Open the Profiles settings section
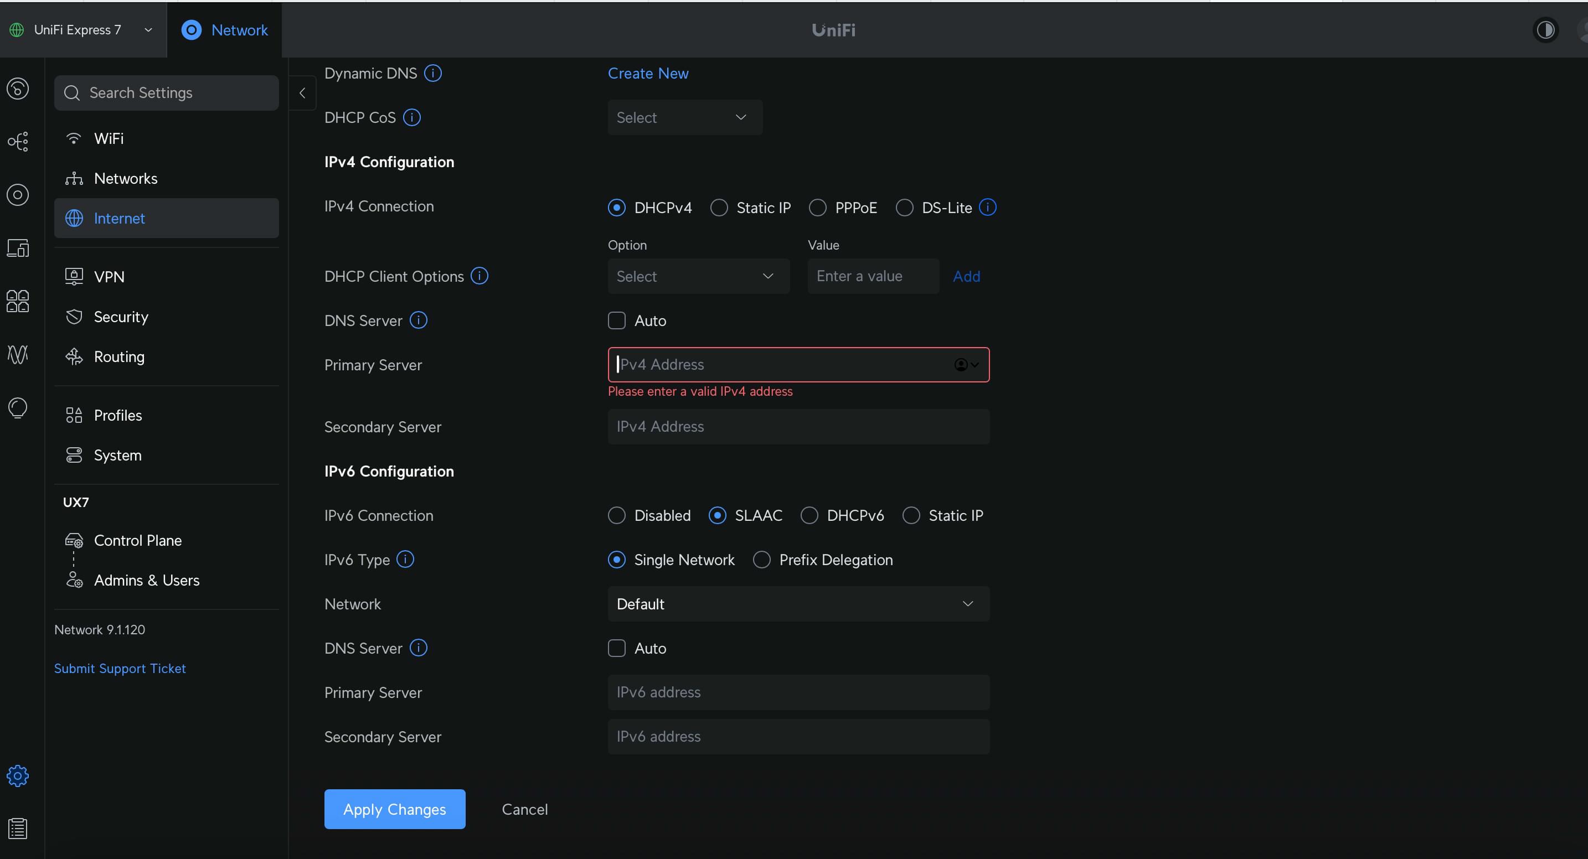 coord(167,415)
